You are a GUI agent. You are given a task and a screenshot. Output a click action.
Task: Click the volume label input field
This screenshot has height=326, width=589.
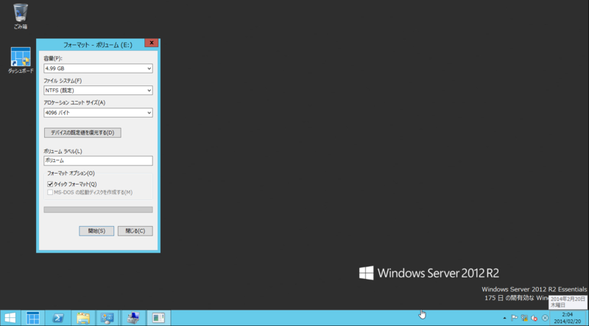click(98, 160)
